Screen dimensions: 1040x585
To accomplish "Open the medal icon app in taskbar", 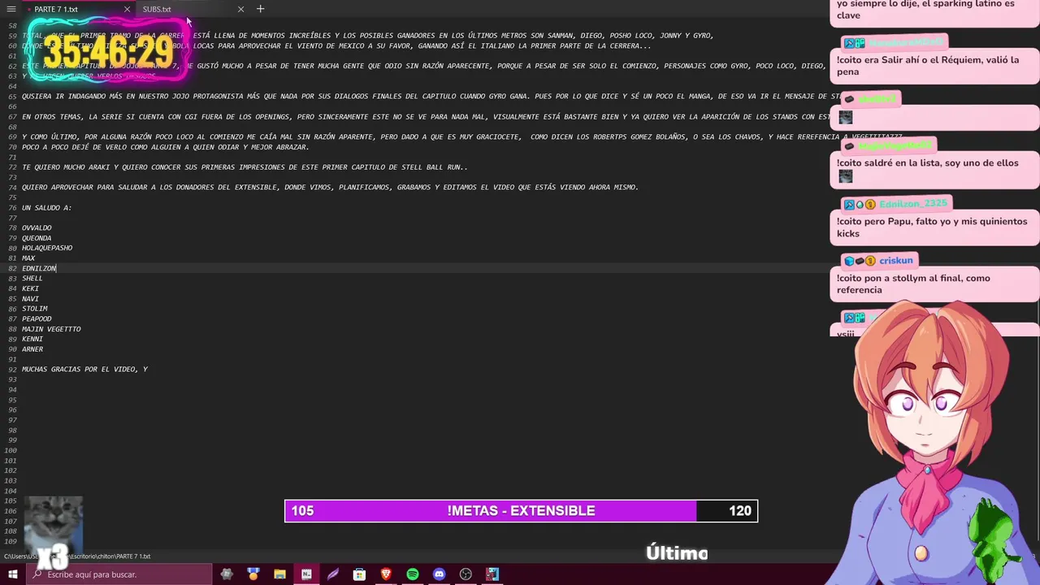I will pyautogui.click(x=253, y=574).
